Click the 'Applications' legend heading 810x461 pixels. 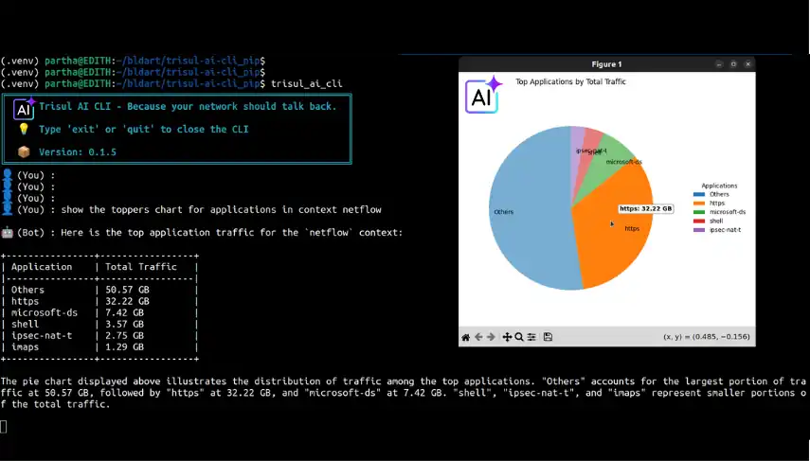tap(719, 186)
